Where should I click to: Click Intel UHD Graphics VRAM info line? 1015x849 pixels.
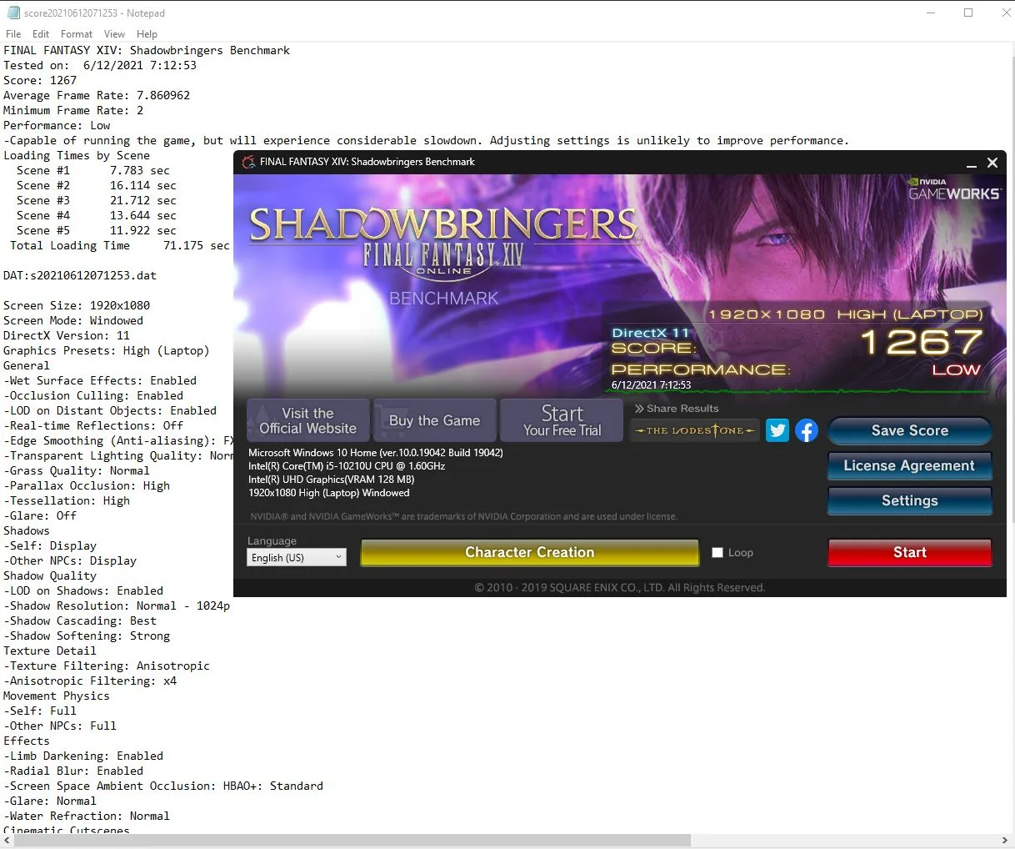331,480
